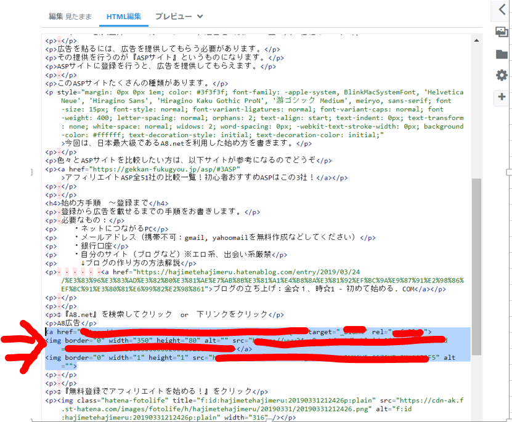Click the line '登録から広告を載せるまでの手順をお書きします。'
Image resolution: width=512 pixels, height=422 pixels.
(x=152, y=212)
